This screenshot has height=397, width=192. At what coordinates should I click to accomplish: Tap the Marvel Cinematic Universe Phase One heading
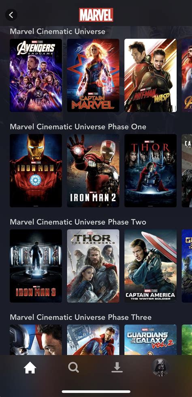tap(78, 127)
